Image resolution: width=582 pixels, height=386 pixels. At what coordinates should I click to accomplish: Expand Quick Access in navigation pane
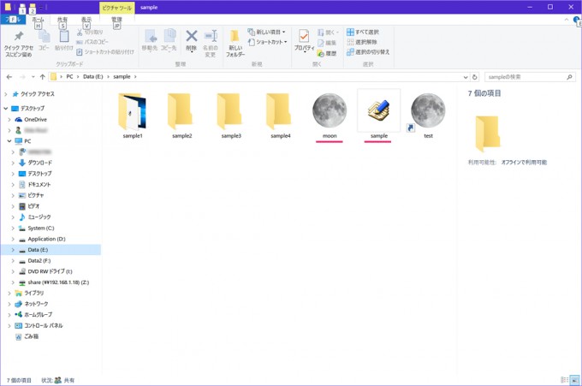pos(6,94)
